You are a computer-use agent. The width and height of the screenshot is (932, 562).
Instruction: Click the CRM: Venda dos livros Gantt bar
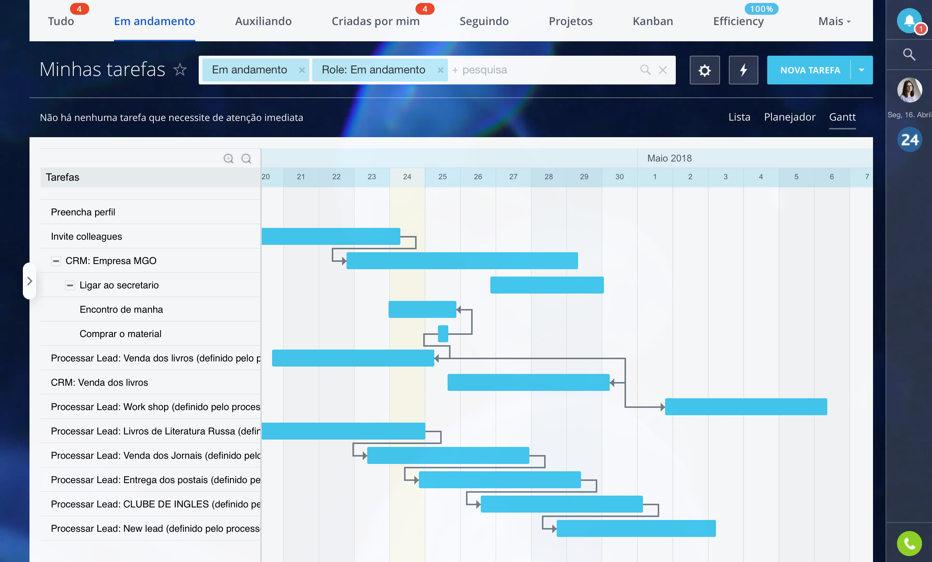pyautogui.click(x=528, y=382)
